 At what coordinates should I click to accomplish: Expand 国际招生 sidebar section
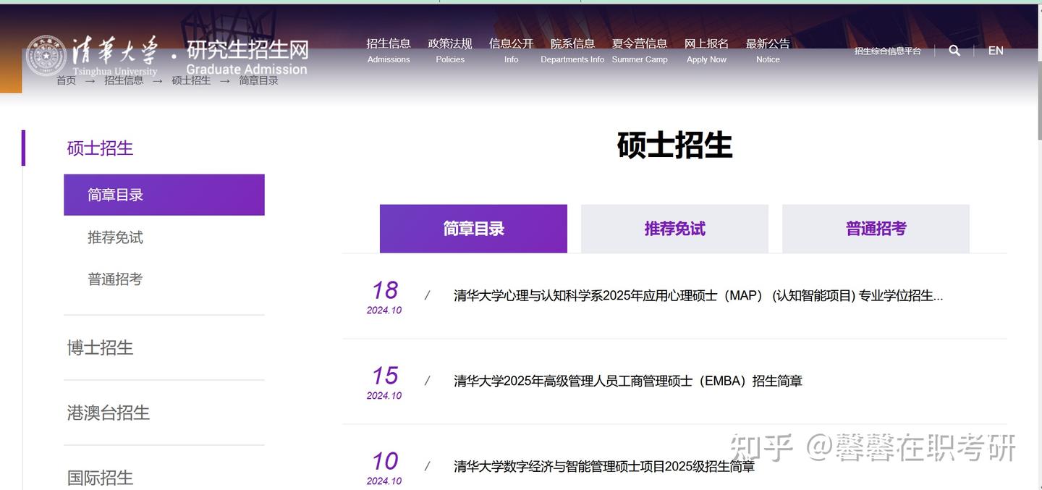pos(100,478)
